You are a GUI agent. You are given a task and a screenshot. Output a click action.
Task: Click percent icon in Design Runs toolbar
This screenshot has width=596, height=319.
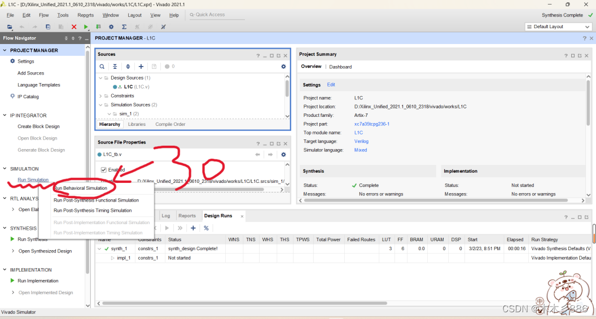click(x=206, y=228)
